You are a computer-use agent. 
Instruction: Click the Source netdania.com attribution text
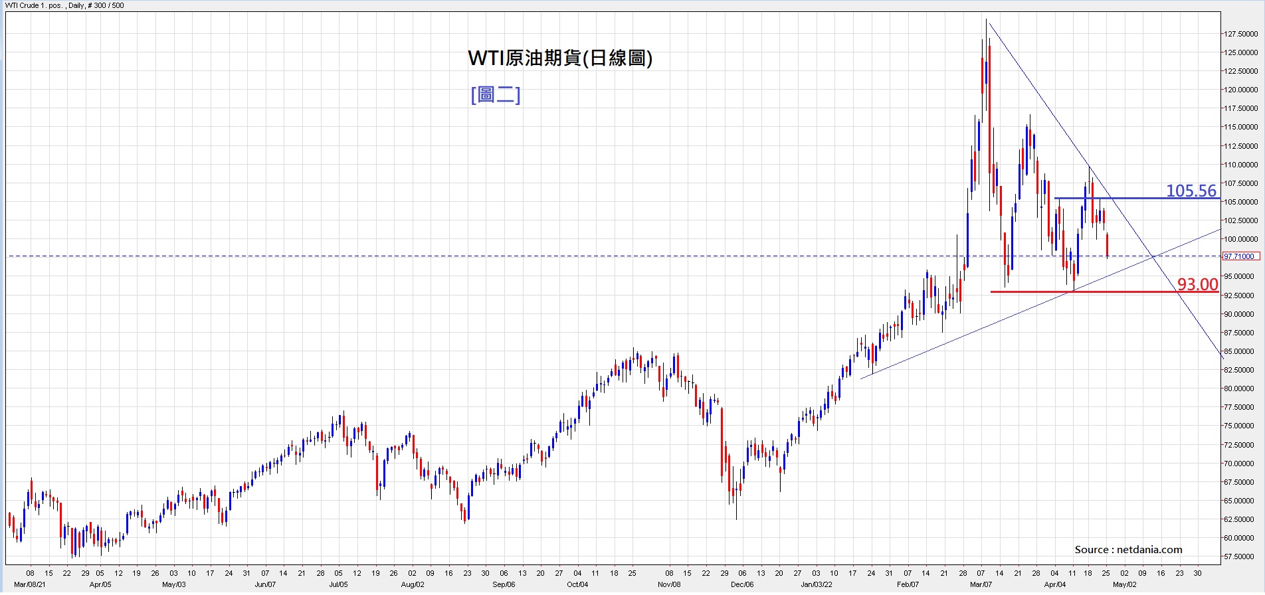[x=1128, y=549]
